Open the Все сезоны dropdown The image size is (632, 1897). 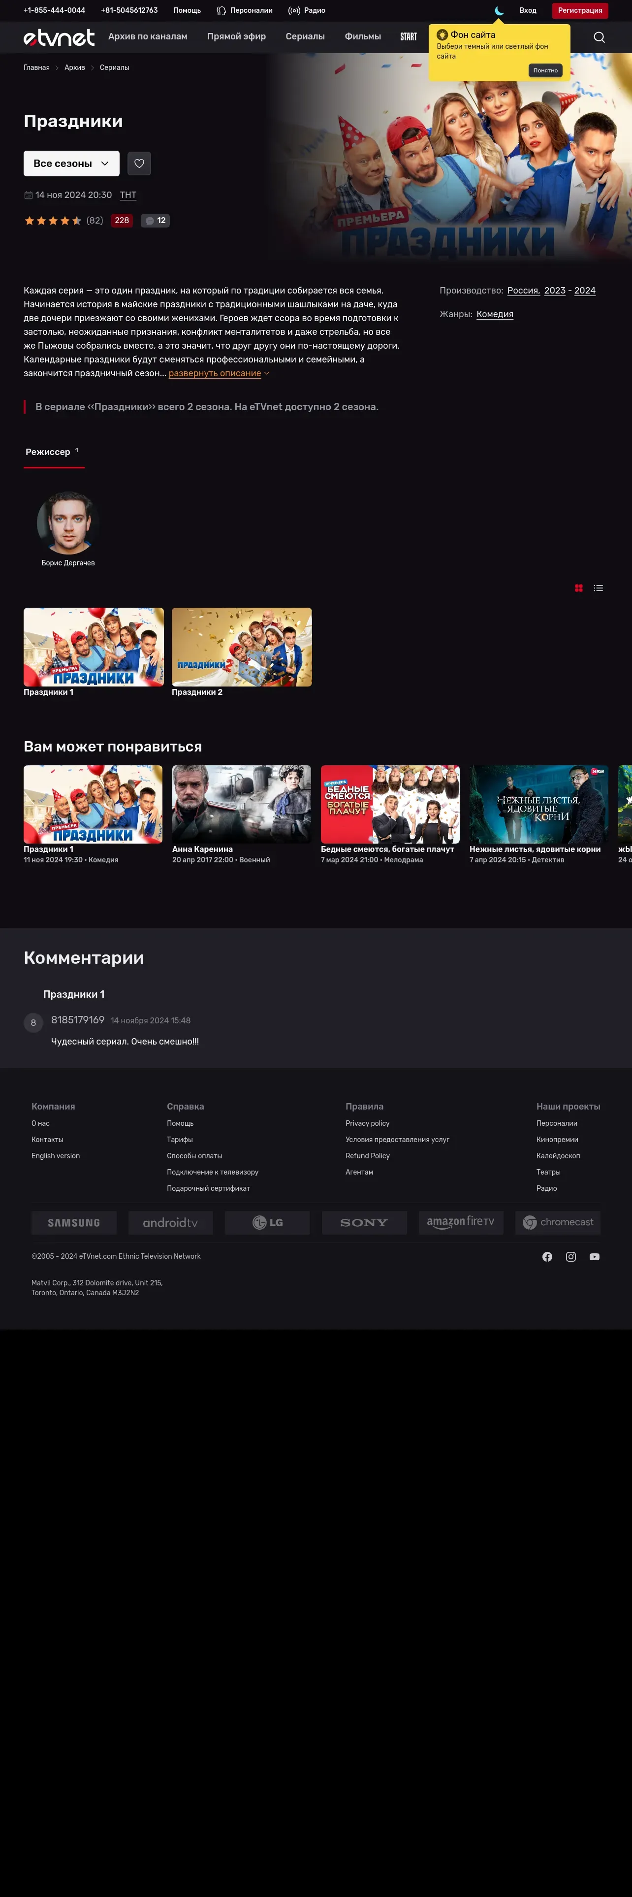point(71,164)
